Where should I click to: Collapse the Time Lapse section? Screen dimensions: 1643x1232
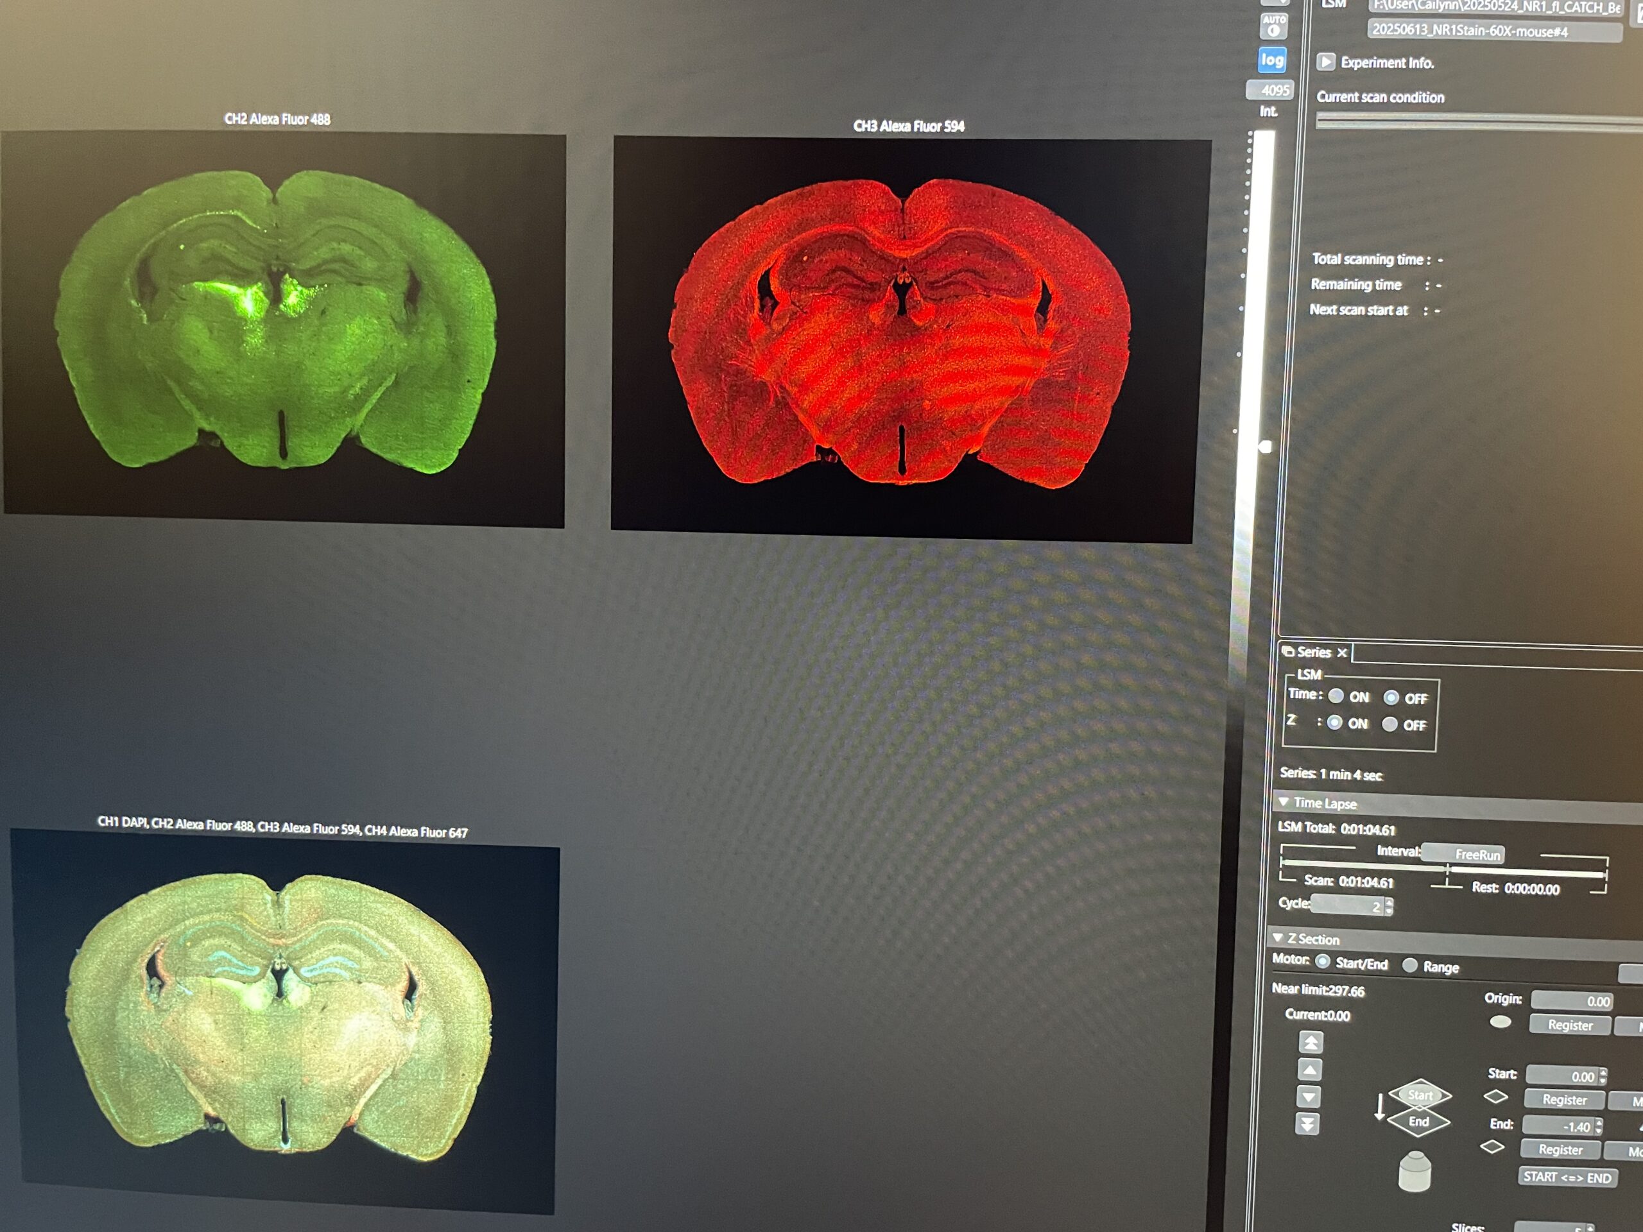(x=1284, y=802)
